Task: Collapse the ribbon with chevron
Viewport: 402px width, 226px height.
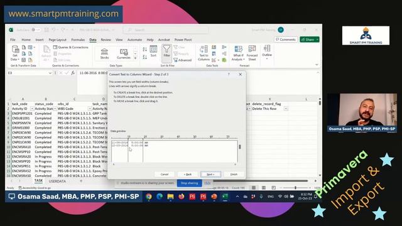Action: (317, 65)
